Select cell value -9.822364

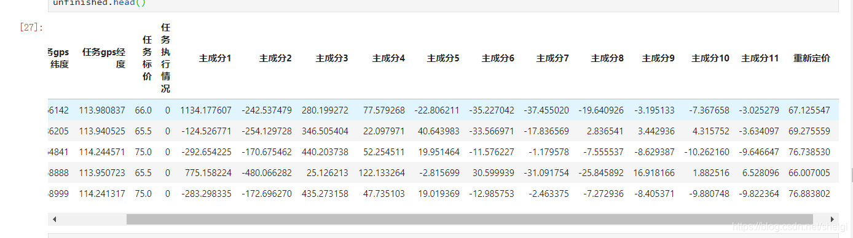(x=758, y=194)
